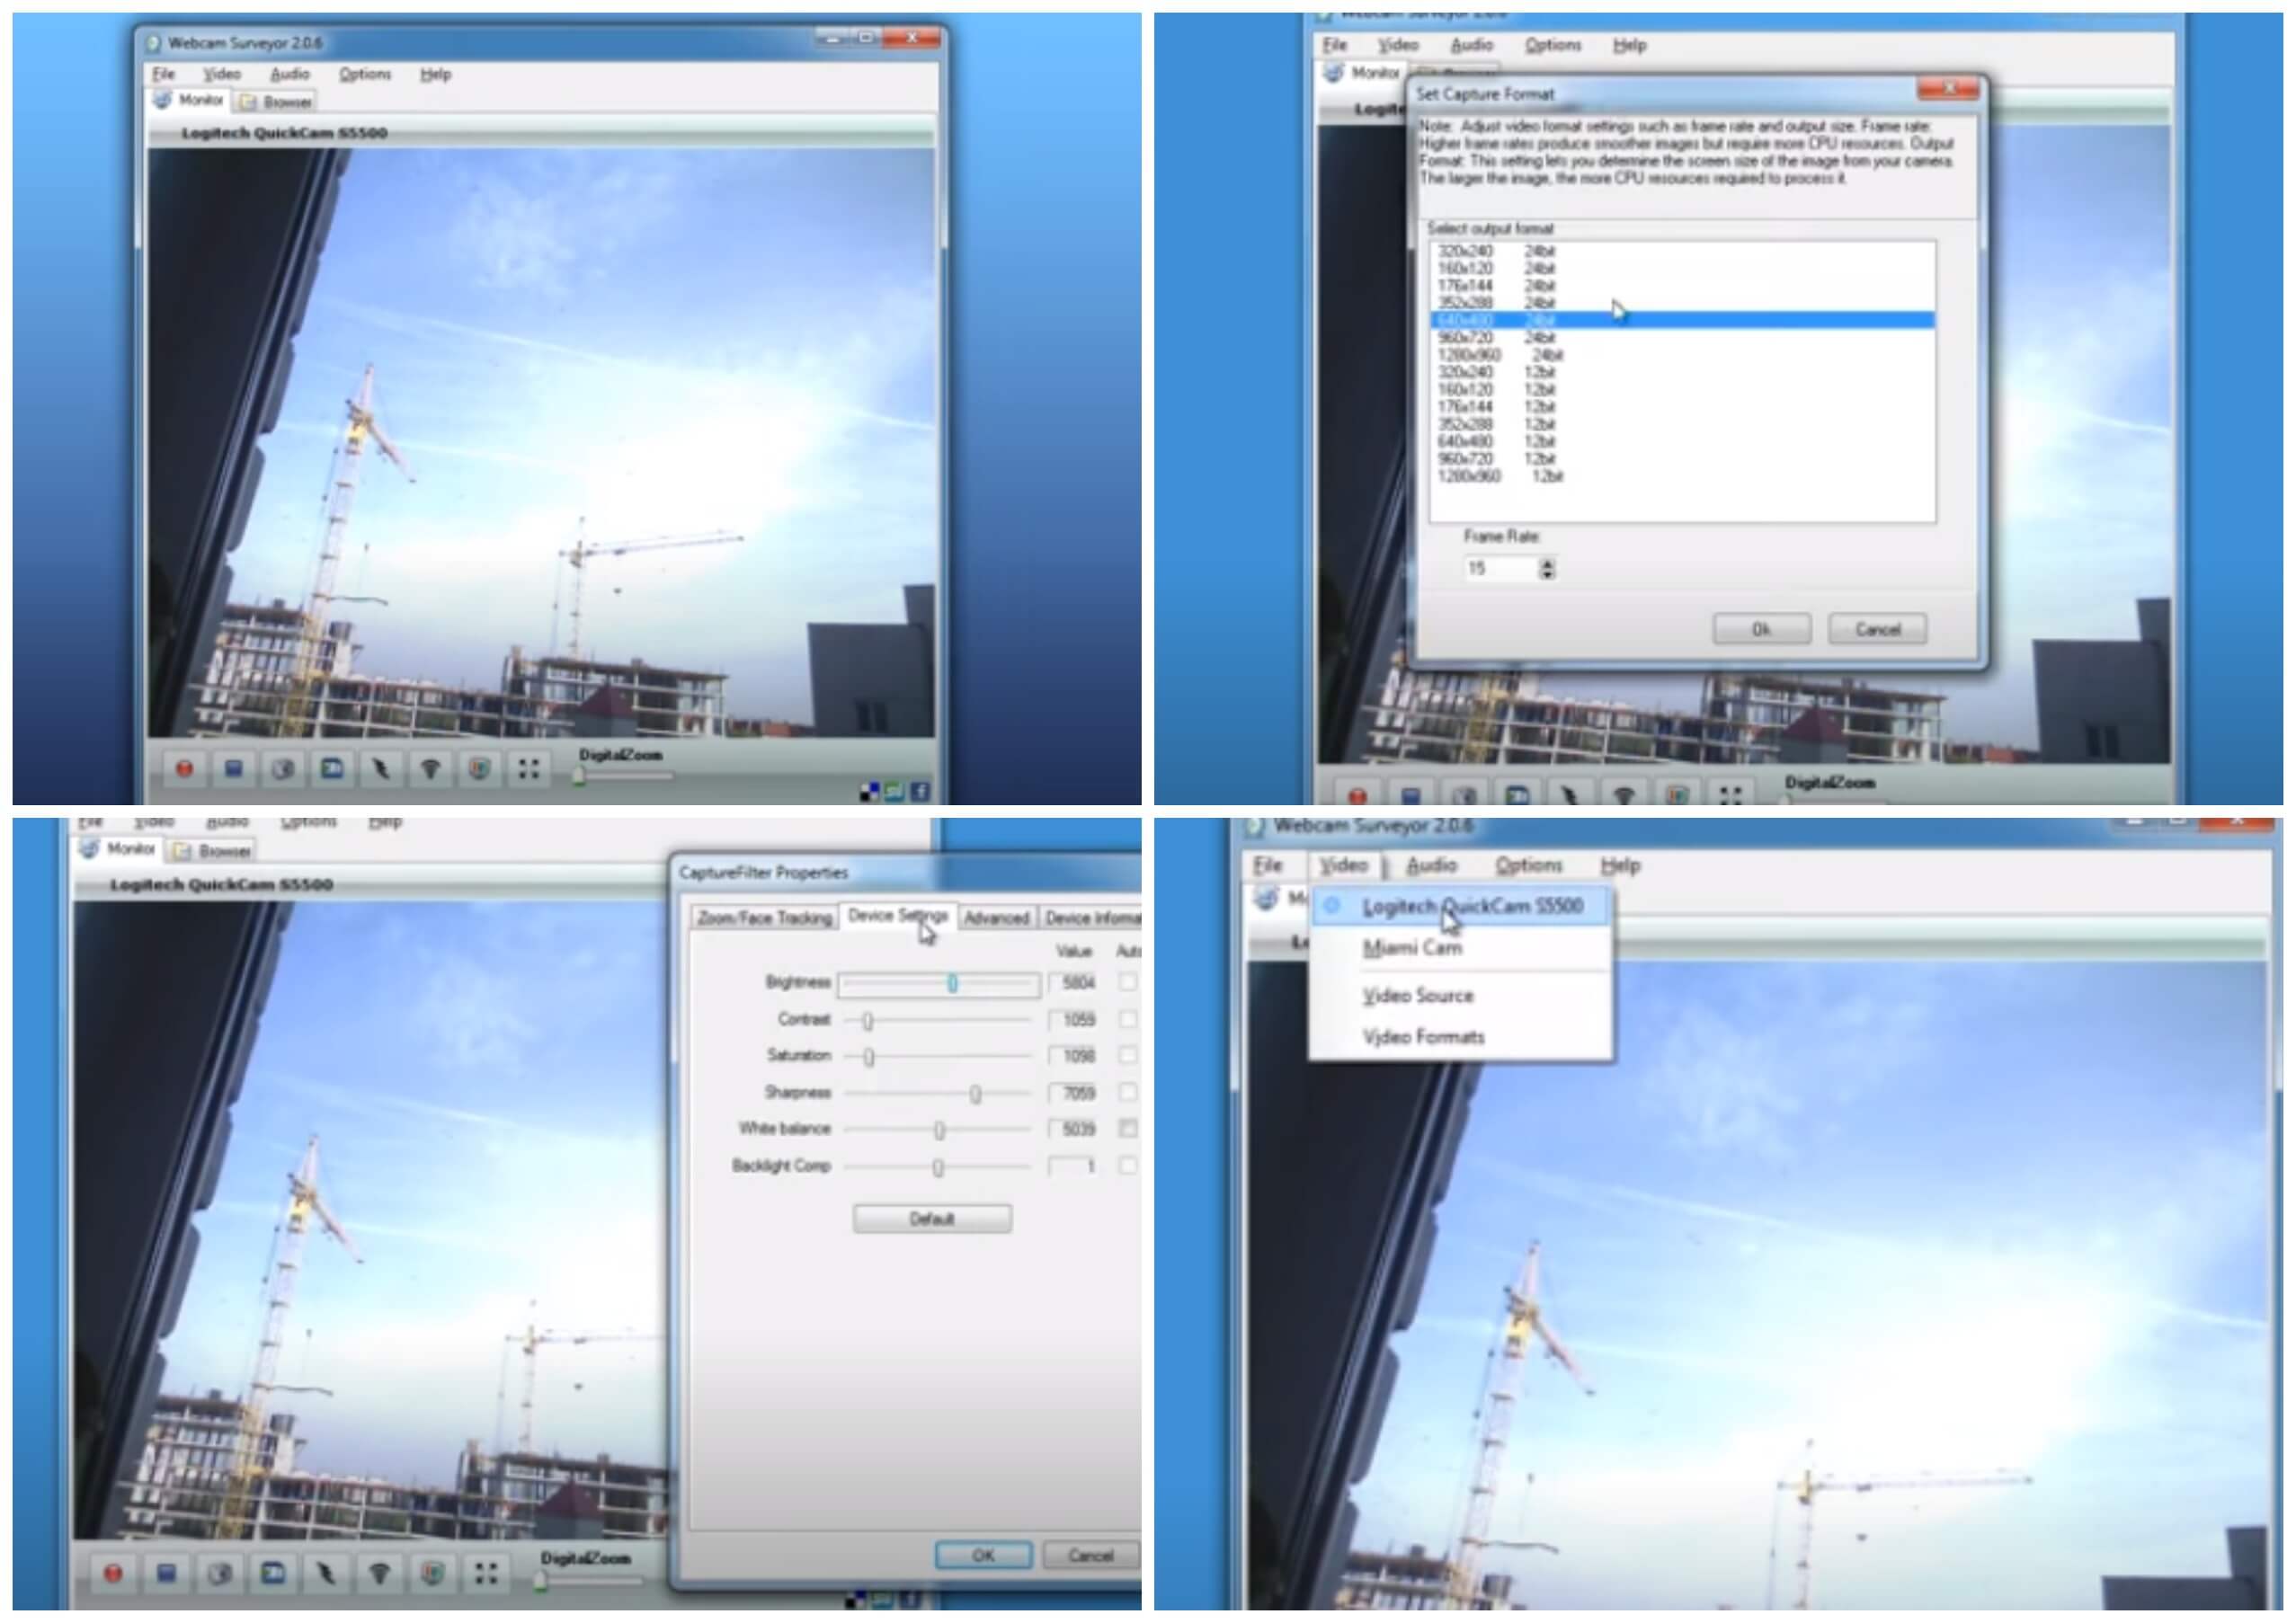Click the Default button in CaptureFilter Properties
The width and height of the screenshot is (2296, 1623).
coord(932,1219)
